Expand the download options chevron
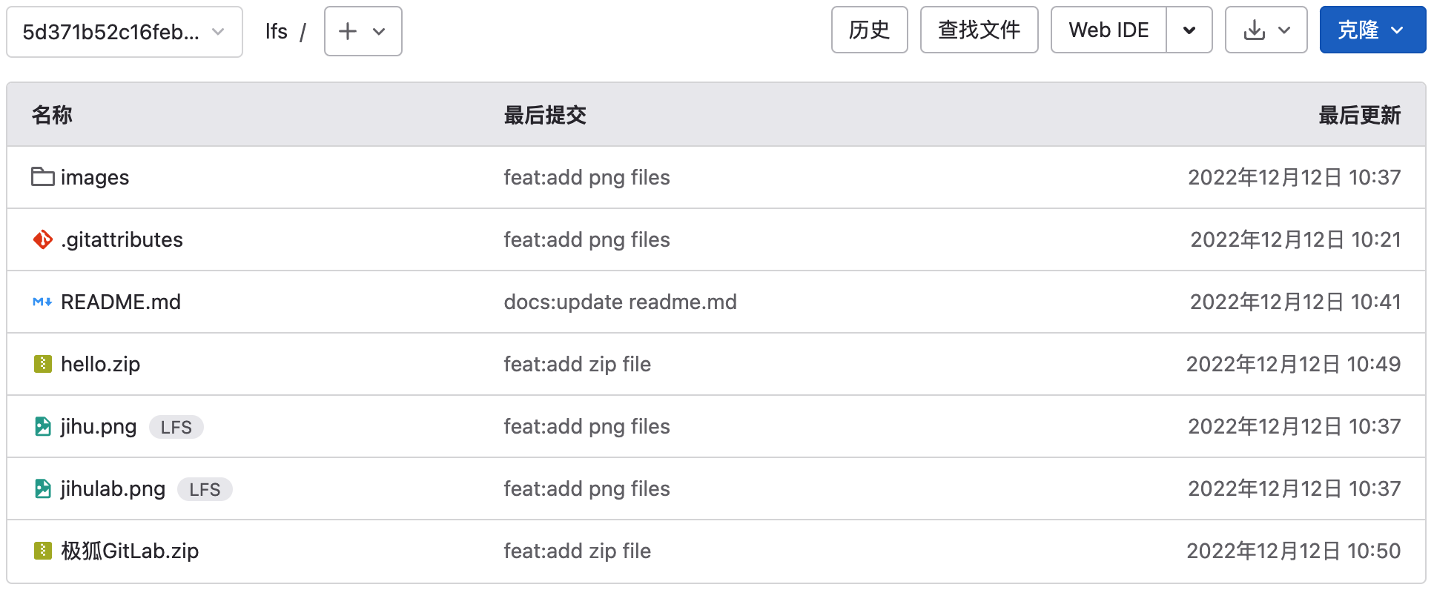Viewport: 1434px width, 590px height. click(1284, 30)
